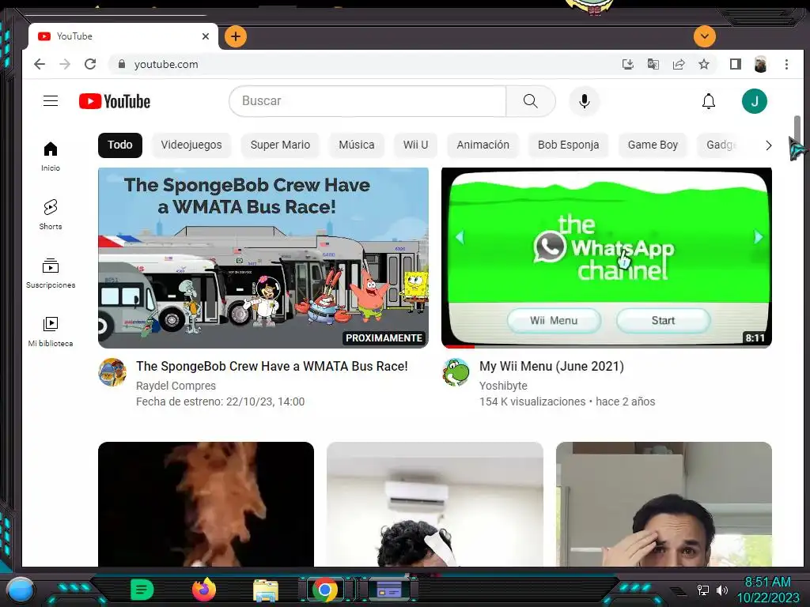Open Raydel Compres channel avatar
This screenshot has height=607, width=810.
click(112, 372)
